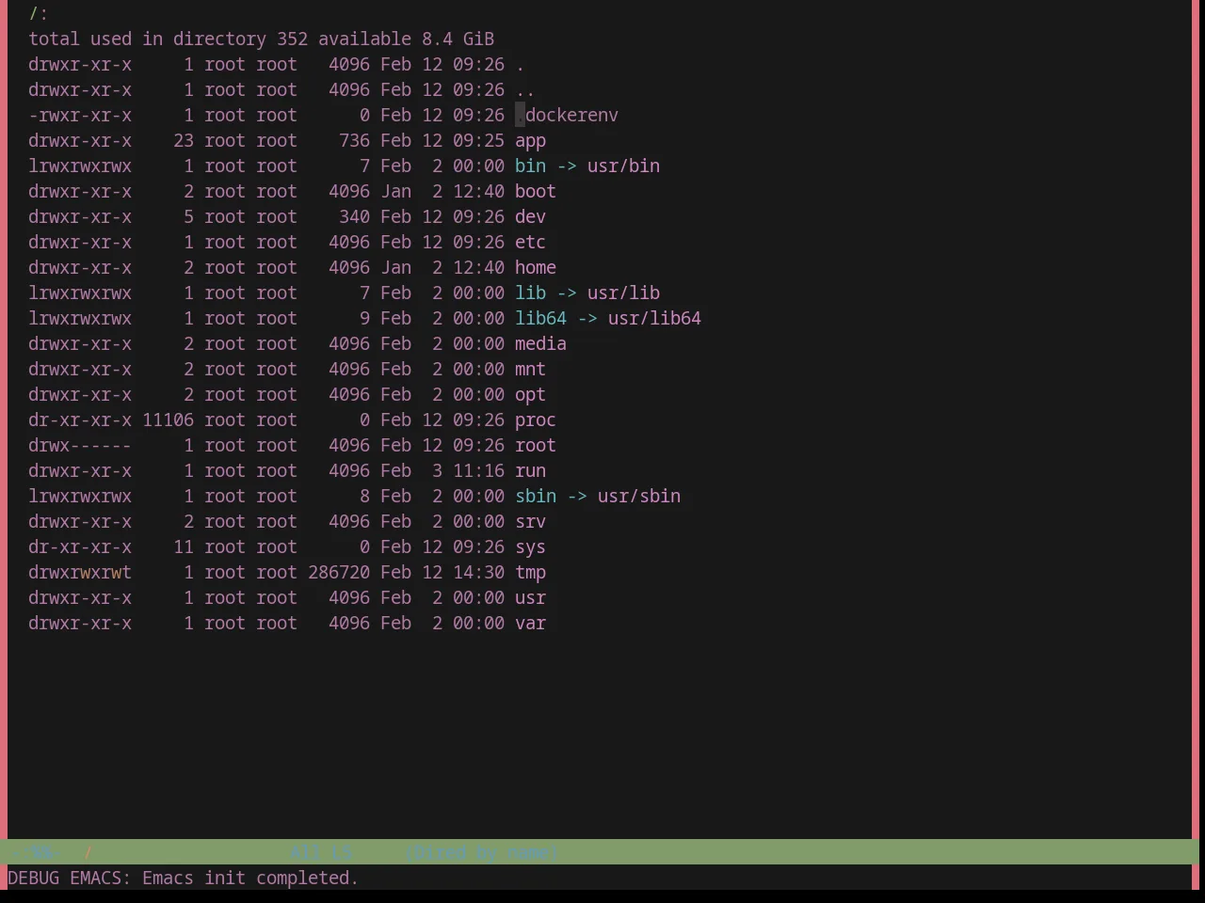Viewport: 1205px width, 903px height.
Task: Select the lib symlink name
Action: (x=530, y=293)
